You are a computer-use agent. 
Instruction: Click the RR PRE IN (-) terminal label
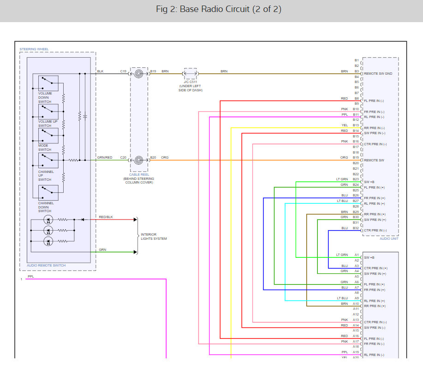(374, 128)
